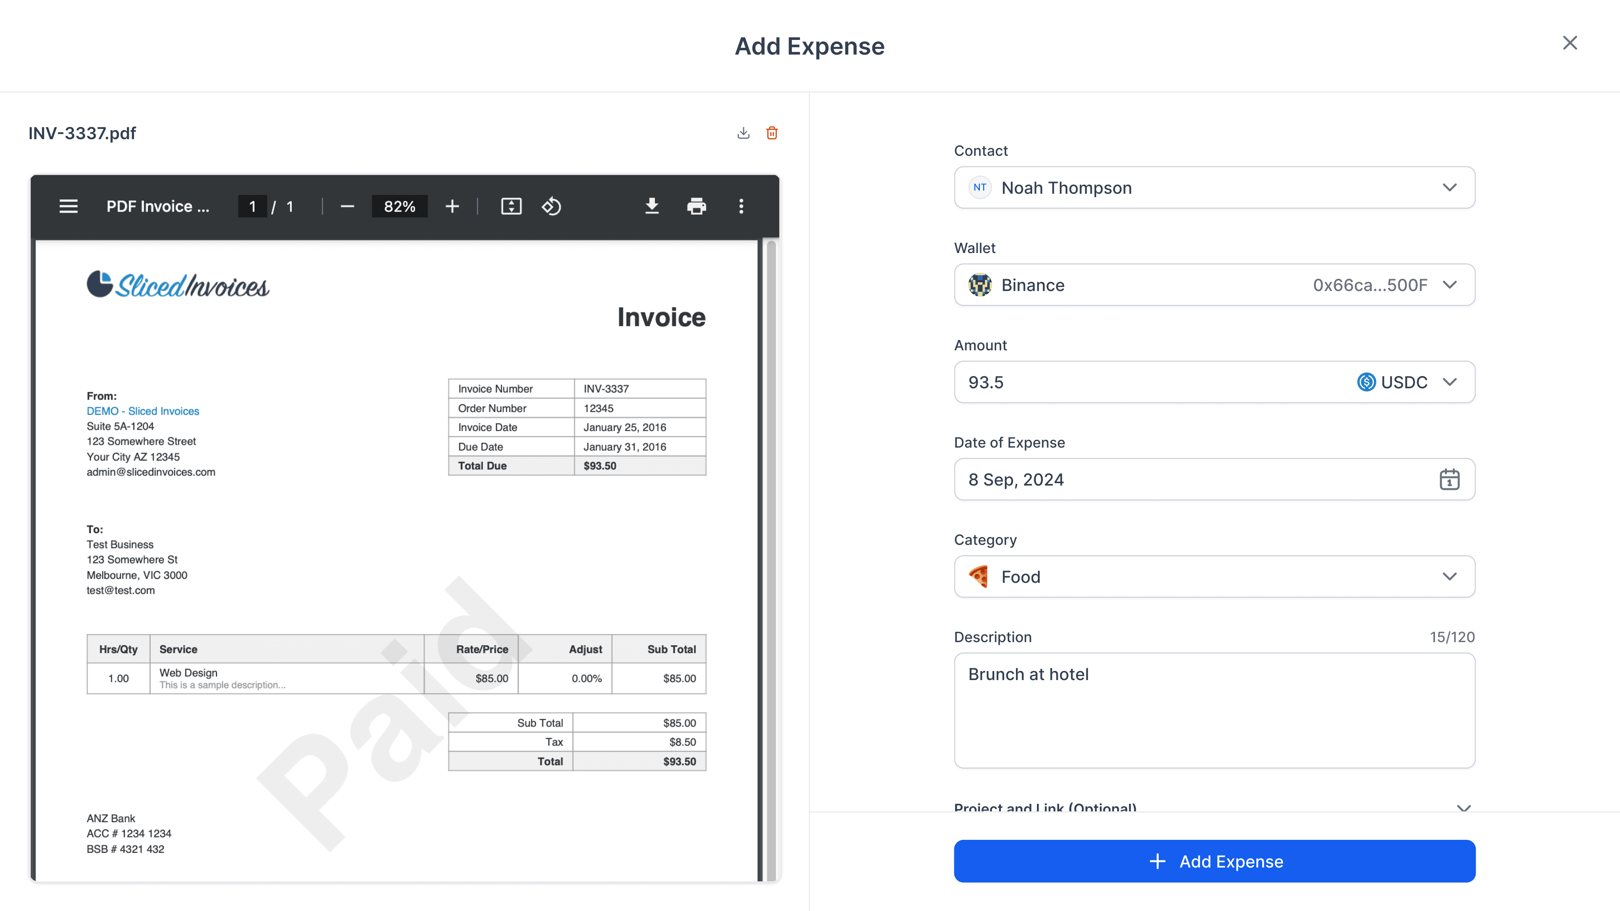Click the Description text area

tap(1214, 711)
